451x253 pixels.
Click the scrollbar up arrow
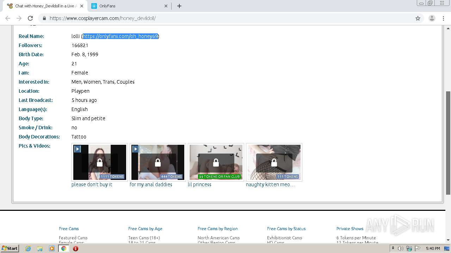[448, 28]
